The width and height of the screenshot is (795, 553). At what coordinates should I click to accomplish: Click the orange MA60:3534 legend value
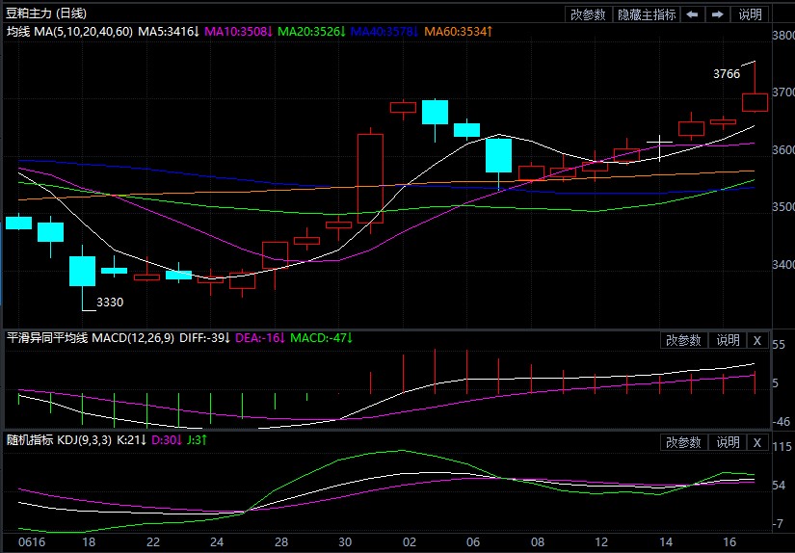pos(459,32)
